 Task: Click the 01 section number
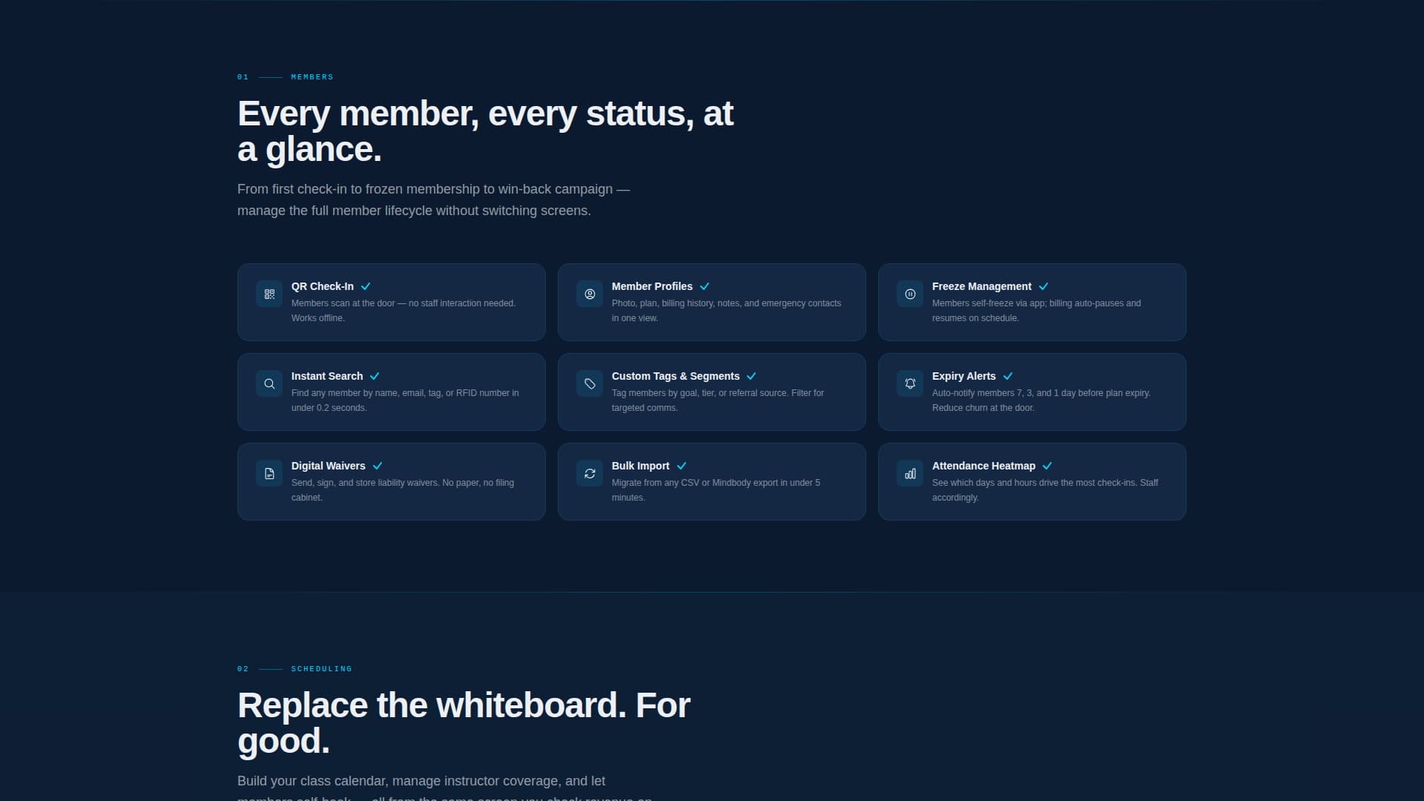243,77
